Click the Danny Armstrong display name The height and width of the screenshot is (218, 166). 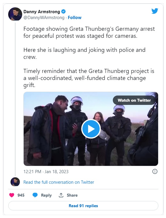pos(42,12)
